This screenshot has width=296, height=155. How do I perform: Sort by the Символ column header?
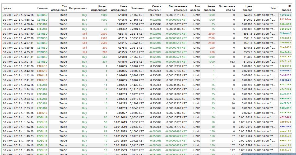pyautogui.click(x=42, y=8)
